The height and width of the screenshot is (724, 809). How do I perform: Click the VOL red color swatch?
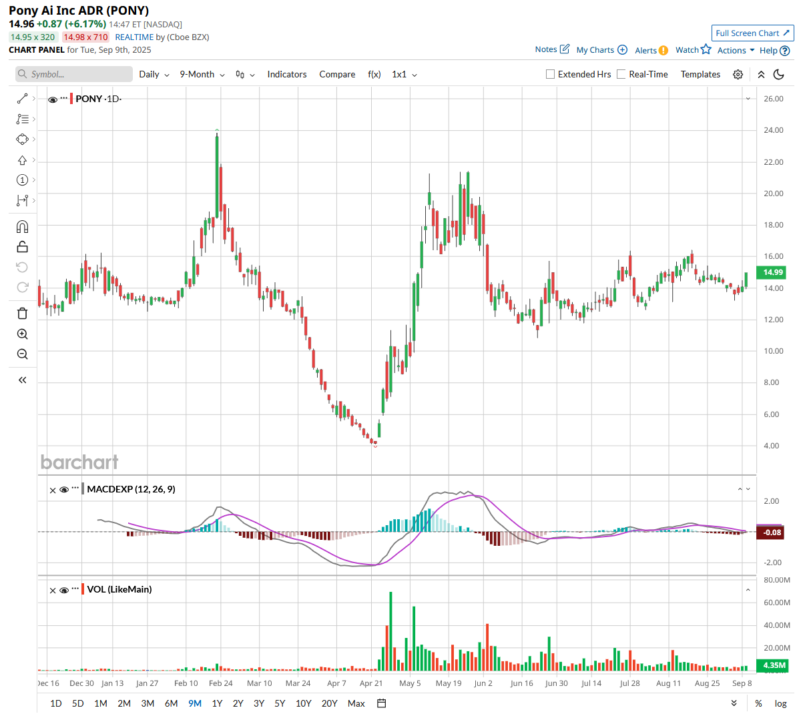pyautogui.click(x=83, y=589)
